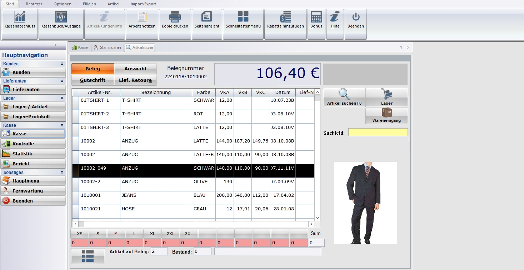Click the Lief. Retoure button
Image resolution: width=524 pixels, height=270 pixels.
135,80
